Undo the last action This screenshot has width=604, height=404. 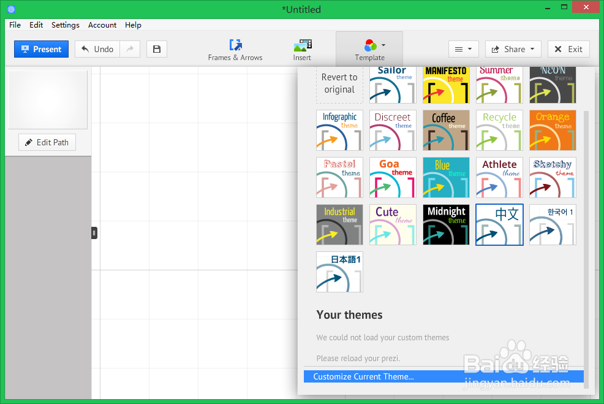click(97, 49)
